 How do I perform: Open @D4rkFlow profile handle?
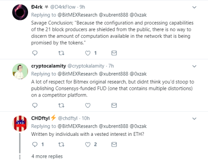(63, 7)
